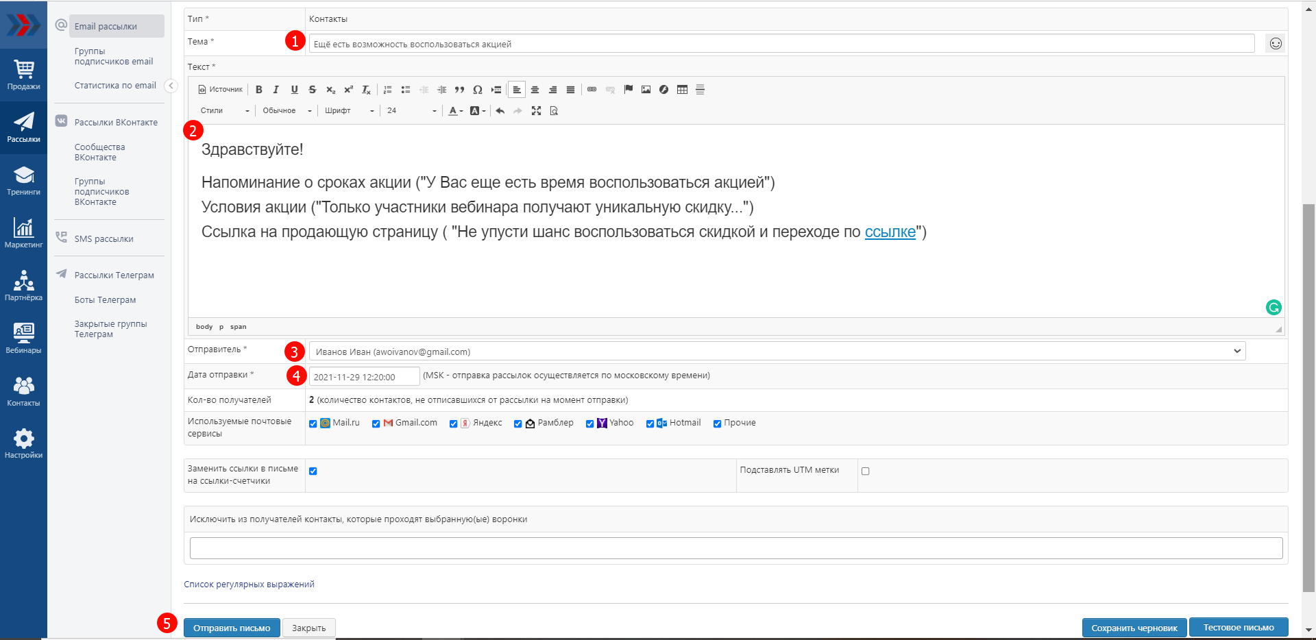Click the insert link icon
The image size is (1316, 640).
coord(592,90)
